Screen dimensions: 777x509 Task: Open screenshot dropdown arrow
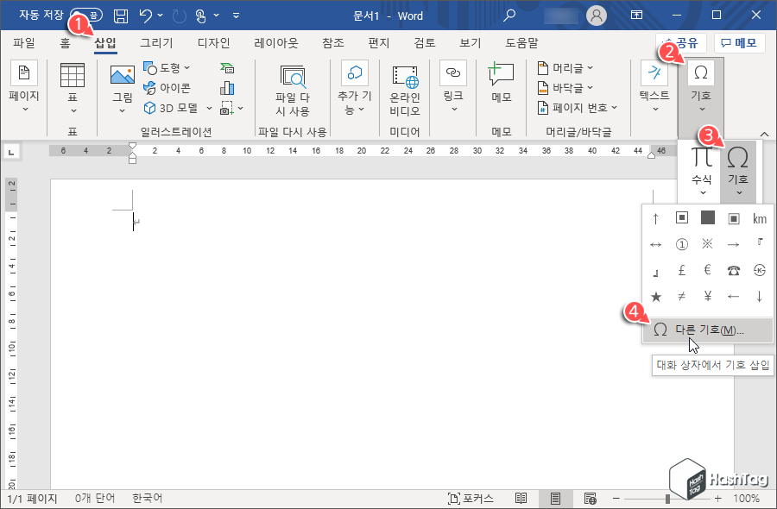click(x=240, y=108)
